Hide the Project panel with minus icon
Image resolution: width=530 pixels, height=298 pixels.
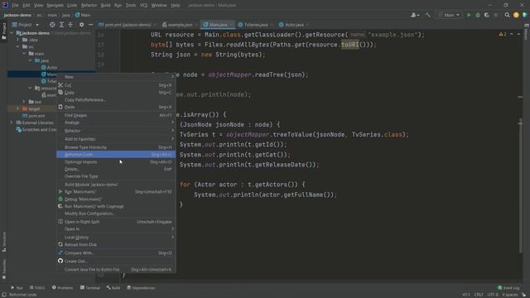point(90,25)
